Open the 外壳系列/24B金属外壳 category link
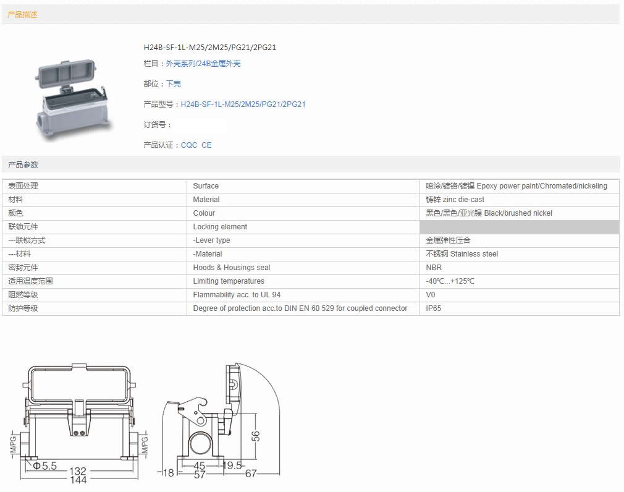Viewport: 624px width, 492px height. click(203, 64)
